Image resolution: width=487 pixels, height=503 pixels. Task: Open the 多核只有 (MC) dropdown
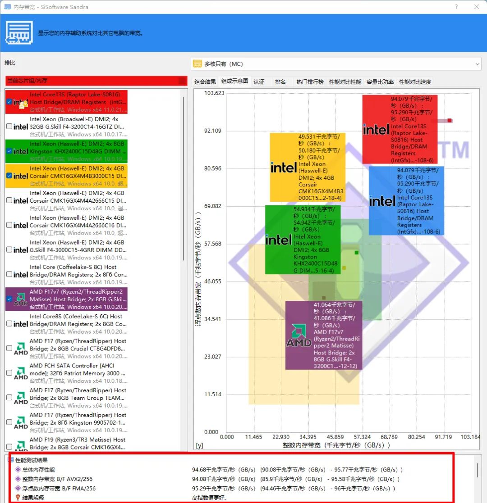point(336,64)
